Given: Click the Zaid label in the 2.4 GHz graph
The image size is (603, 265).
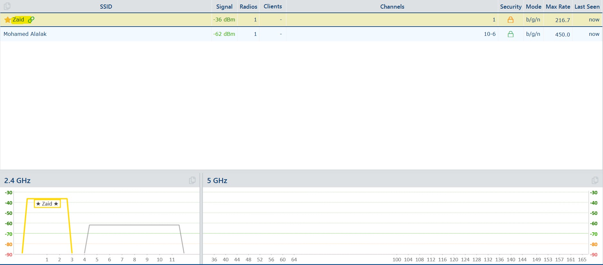Looking at the screenshot, I should [47, 204].
